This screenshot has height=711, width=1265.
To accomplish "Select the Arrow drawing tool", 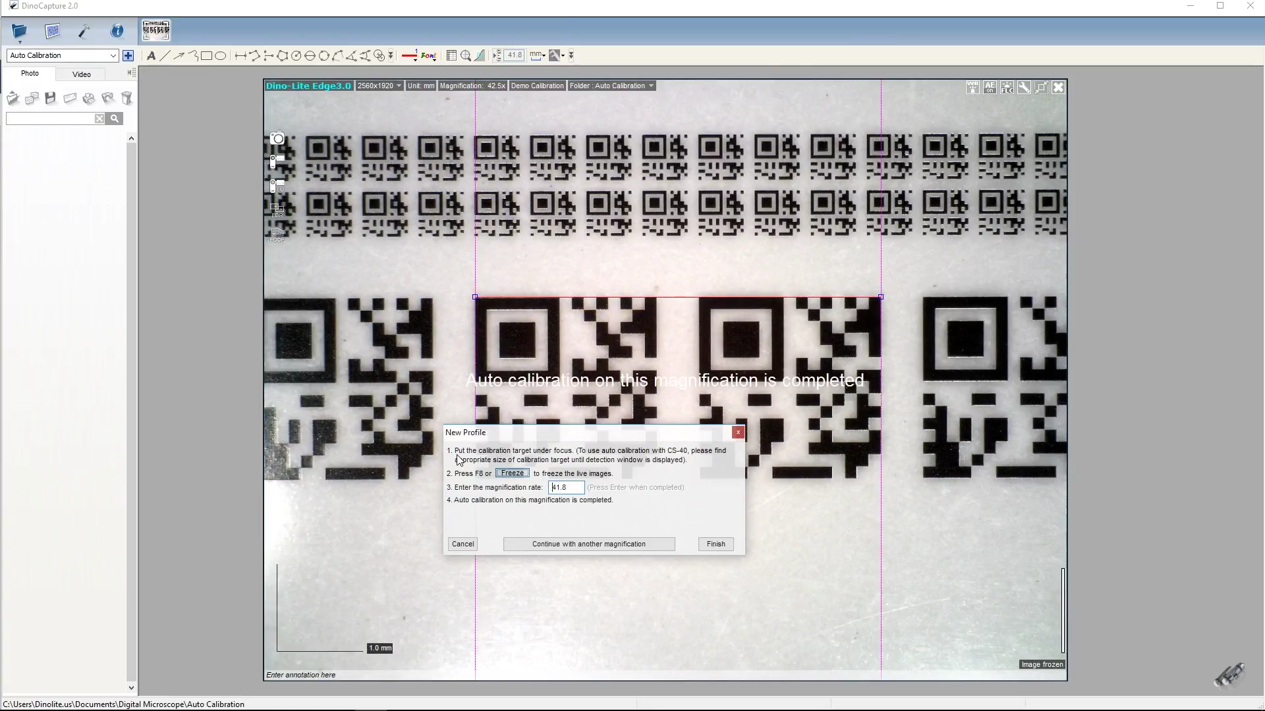I will (179, 56).
